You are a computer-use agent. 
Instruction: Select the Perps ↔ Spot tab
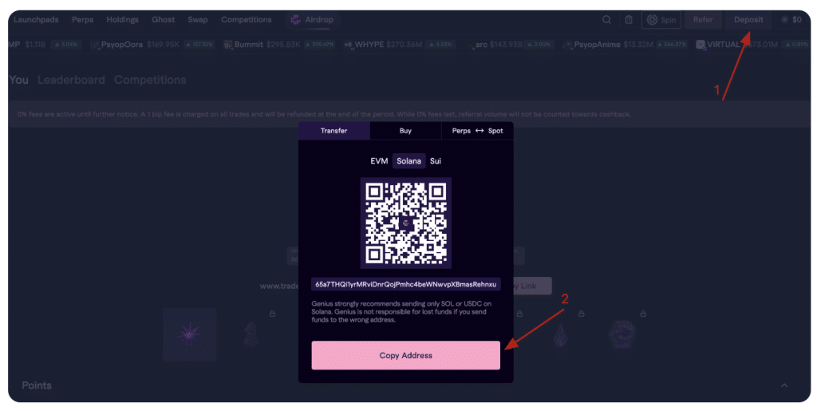click(x=477, y=131)
